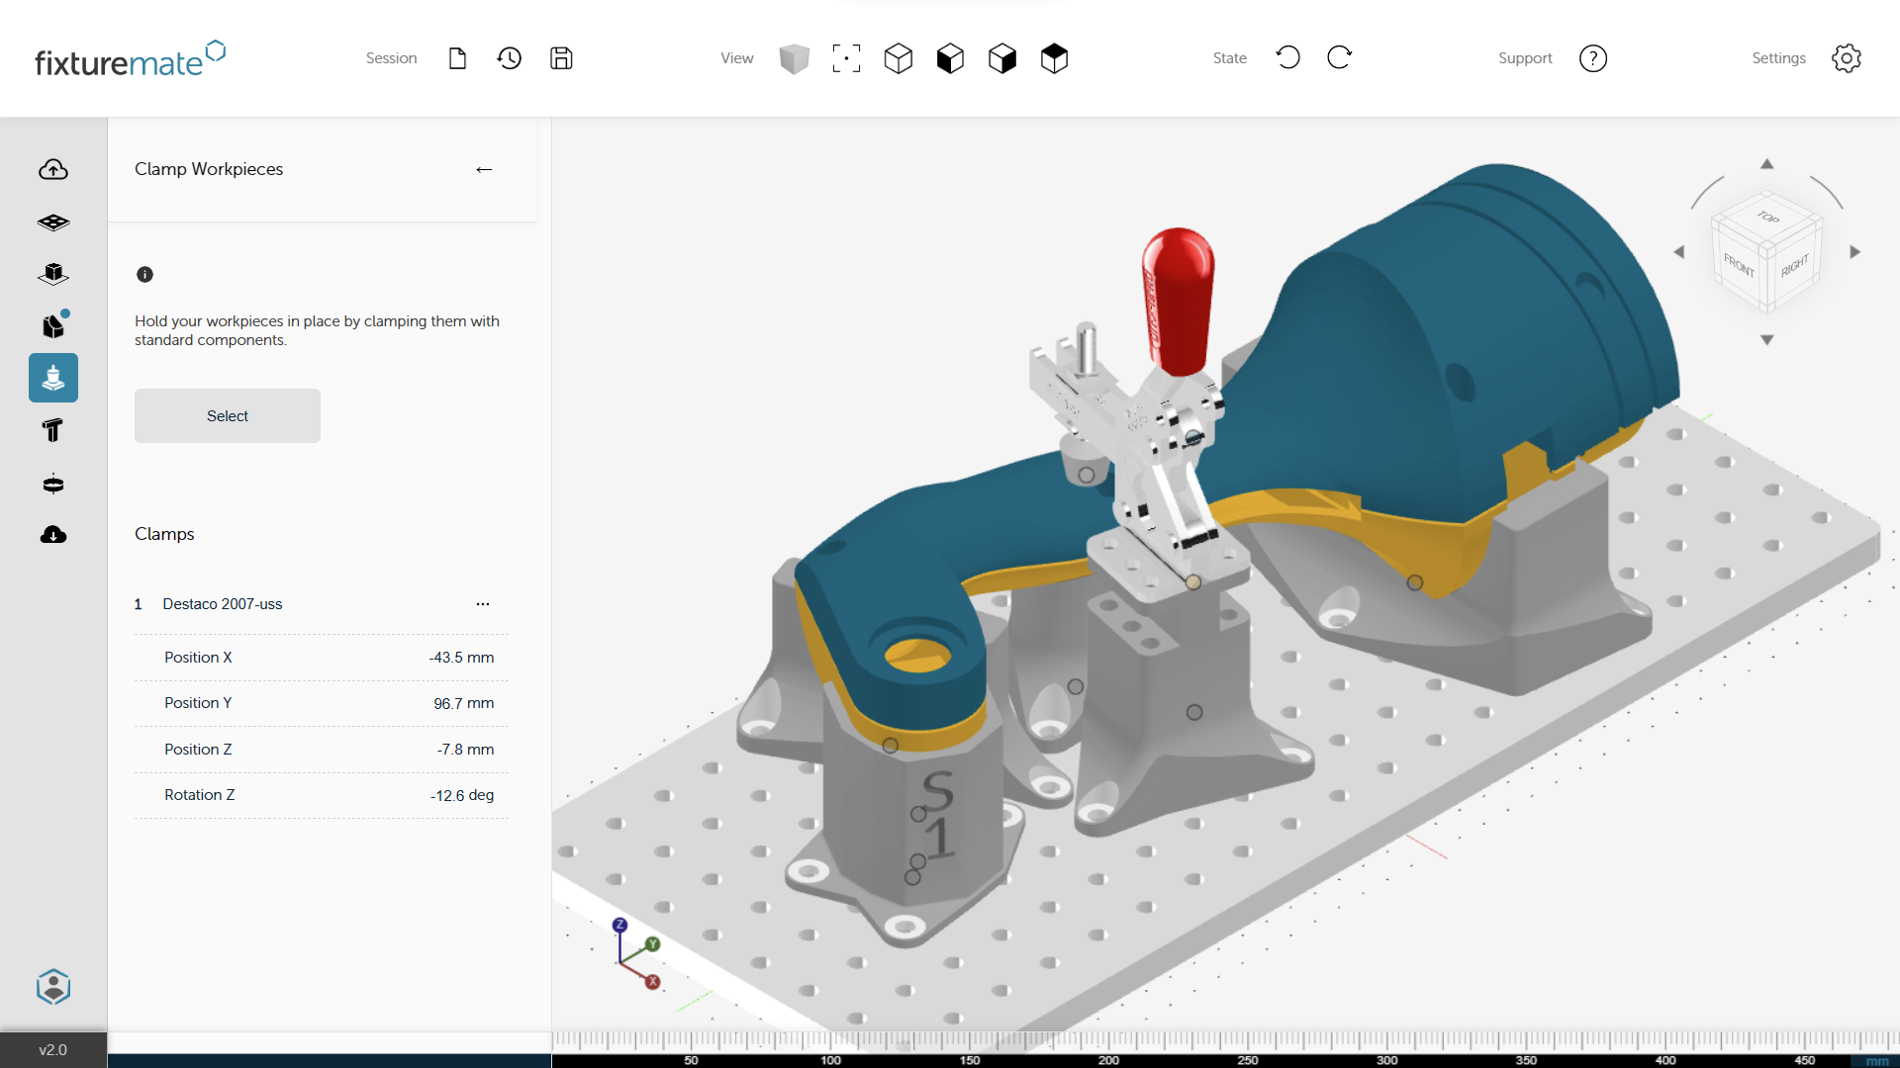Click the back arrow in Clamp Workpieces panel
This screenshot has width=1900, height=1068.
point(483,169)
